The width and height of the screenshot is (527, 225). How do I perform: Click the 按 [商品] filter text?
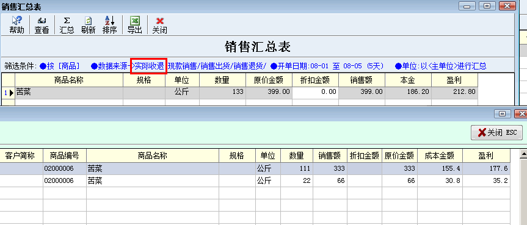pos(59,66)
